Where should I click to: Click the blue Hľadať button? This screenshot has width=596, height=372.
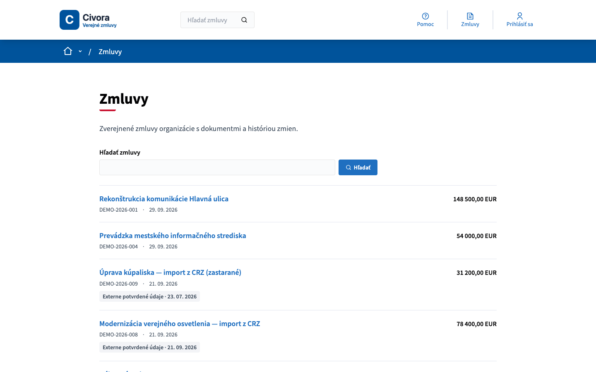pyautogui.click(x=358, y=167)
